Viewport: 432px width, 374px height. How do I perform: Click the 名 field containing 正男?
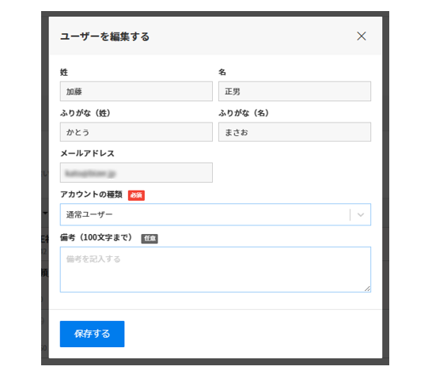coord(294,91)
